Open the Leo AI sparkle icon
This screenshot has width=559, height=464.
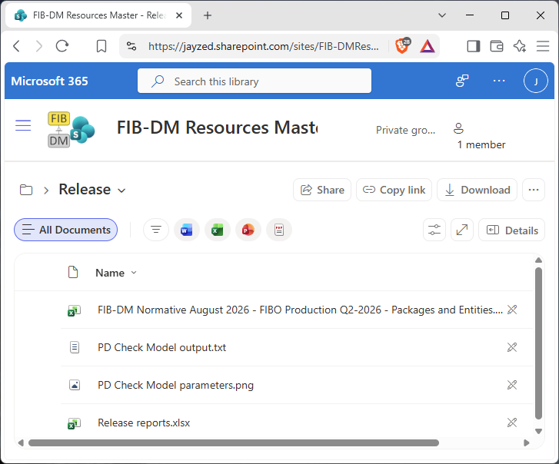pos(520,46)
